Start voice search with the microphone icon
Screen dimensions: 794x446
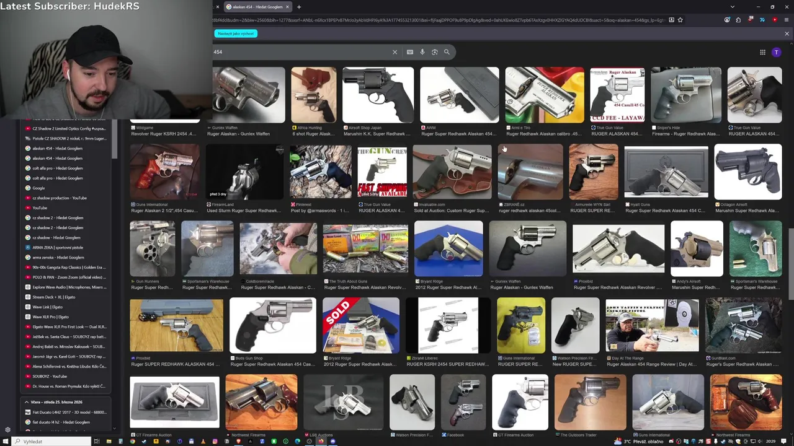pyautogui.click(x=422, y=52)
